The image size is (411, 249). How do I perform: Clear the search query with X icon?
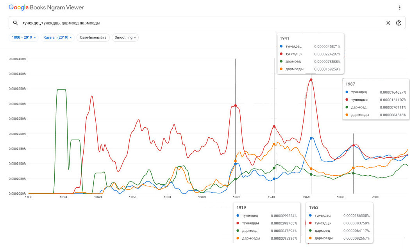(x=388, y=23)
